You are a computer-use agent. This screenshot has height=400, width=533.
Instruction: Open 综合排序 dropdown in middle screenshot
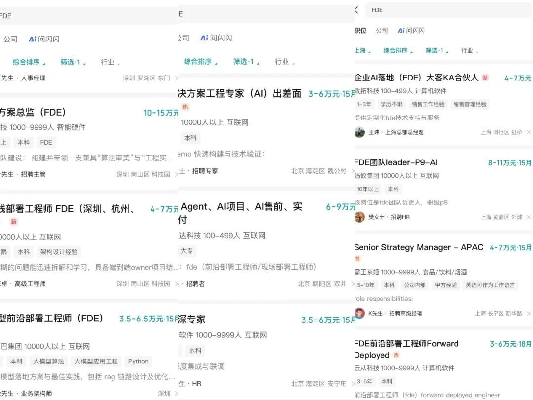click(200, 62)
